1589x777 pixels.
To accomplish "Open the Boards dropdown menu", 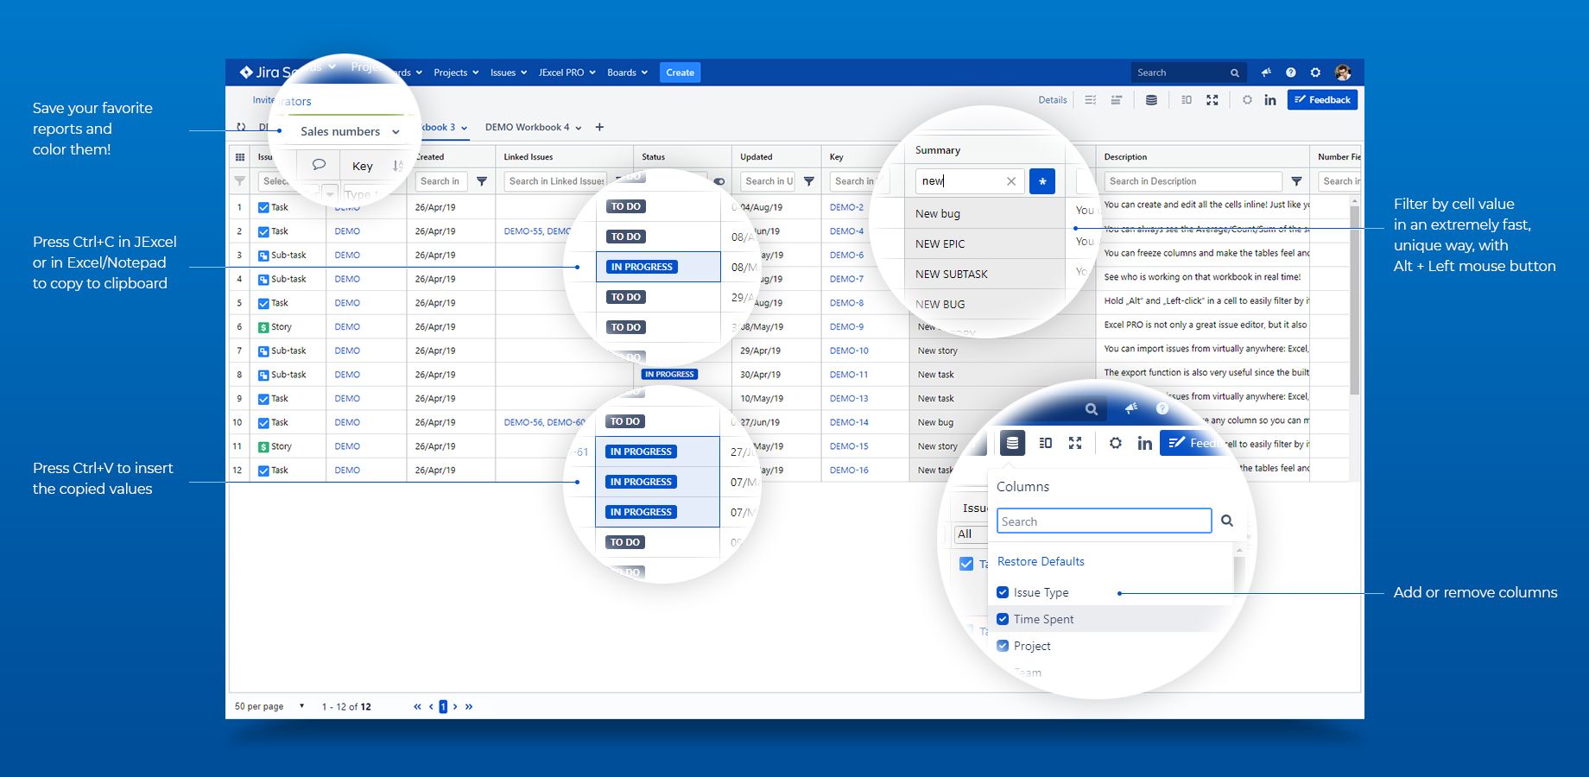I will click(x=627, y=73).
